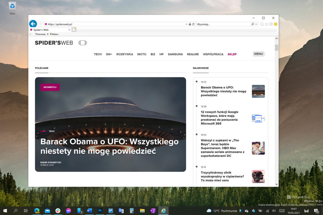The width and height of the screenshot is (323, 215).
Task: Open Google Translate taskbar icon
Action: [x=121, y=211]
